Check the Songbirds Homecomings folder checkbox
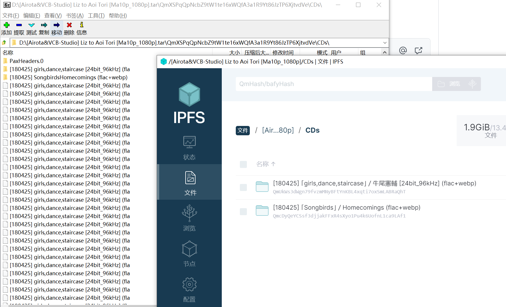Image resolution: width=506 pixels, height=307 pixels. [243, 211]
